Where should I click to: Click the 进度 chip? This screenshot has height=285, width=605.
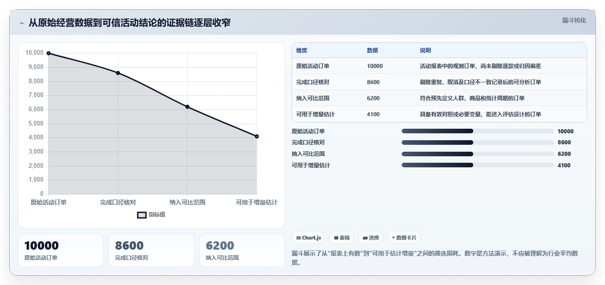tap(371, 238)
